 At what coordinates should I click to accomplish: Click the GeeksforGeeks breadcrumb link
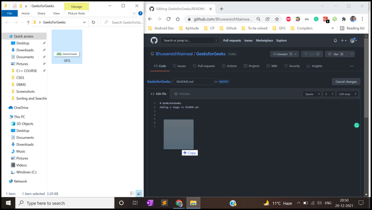coord(159,82)
